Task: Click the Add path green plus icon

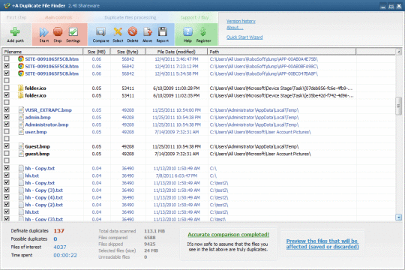Action: (15, 31)
